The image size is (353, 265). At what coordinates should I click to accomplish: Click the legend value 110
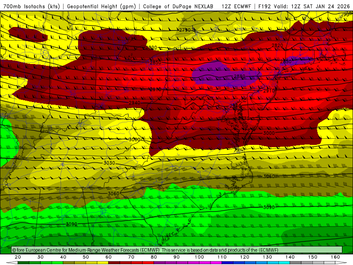point(222,257)
